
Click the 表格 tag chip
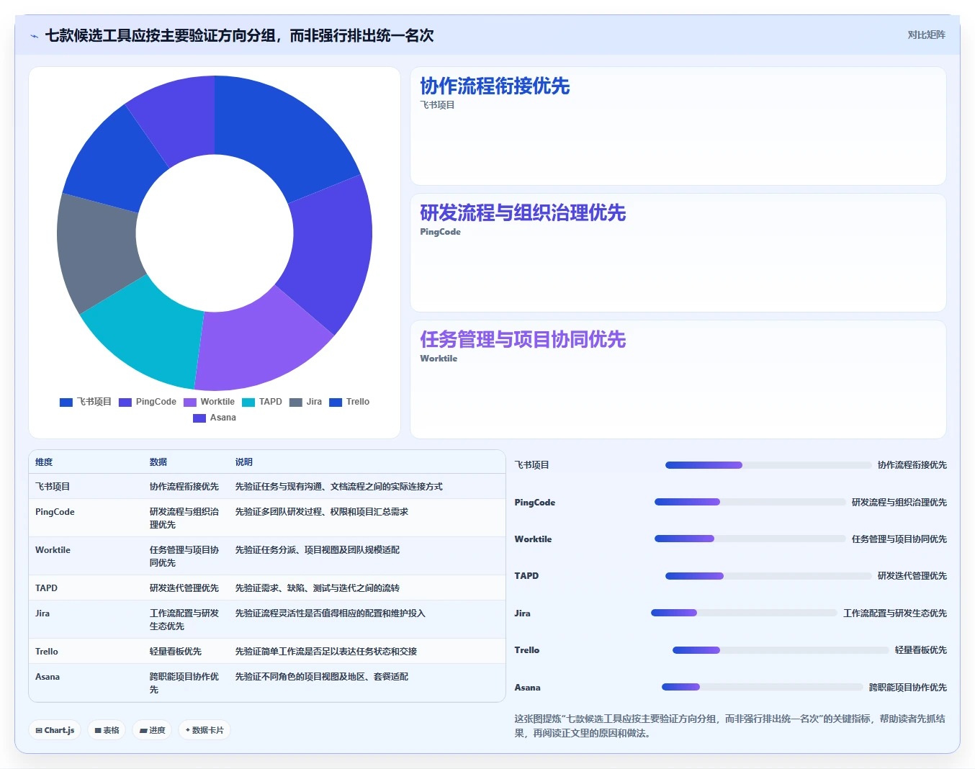[107, 730]
